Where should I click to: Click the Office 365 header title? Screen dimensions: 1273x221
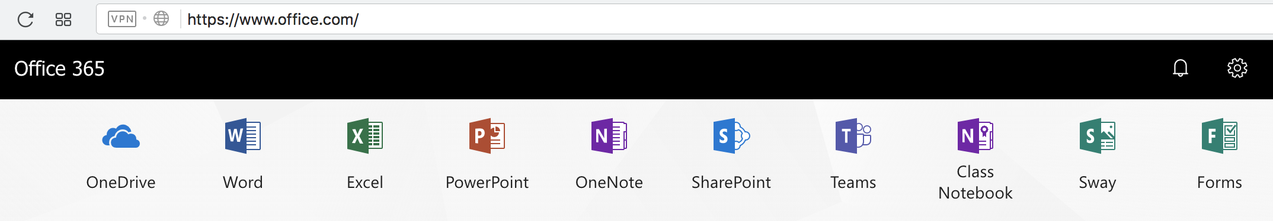click(59, 69)
